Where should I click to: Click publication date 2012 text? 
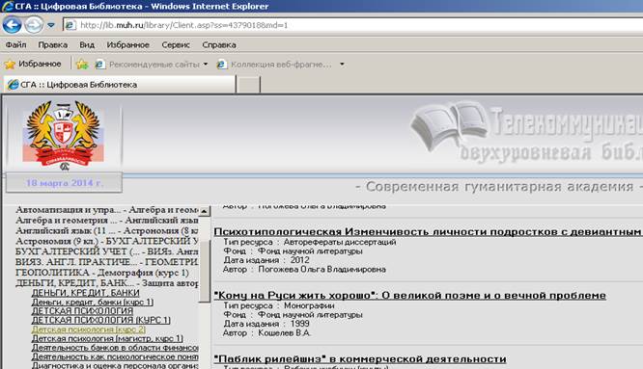(299, 260)
